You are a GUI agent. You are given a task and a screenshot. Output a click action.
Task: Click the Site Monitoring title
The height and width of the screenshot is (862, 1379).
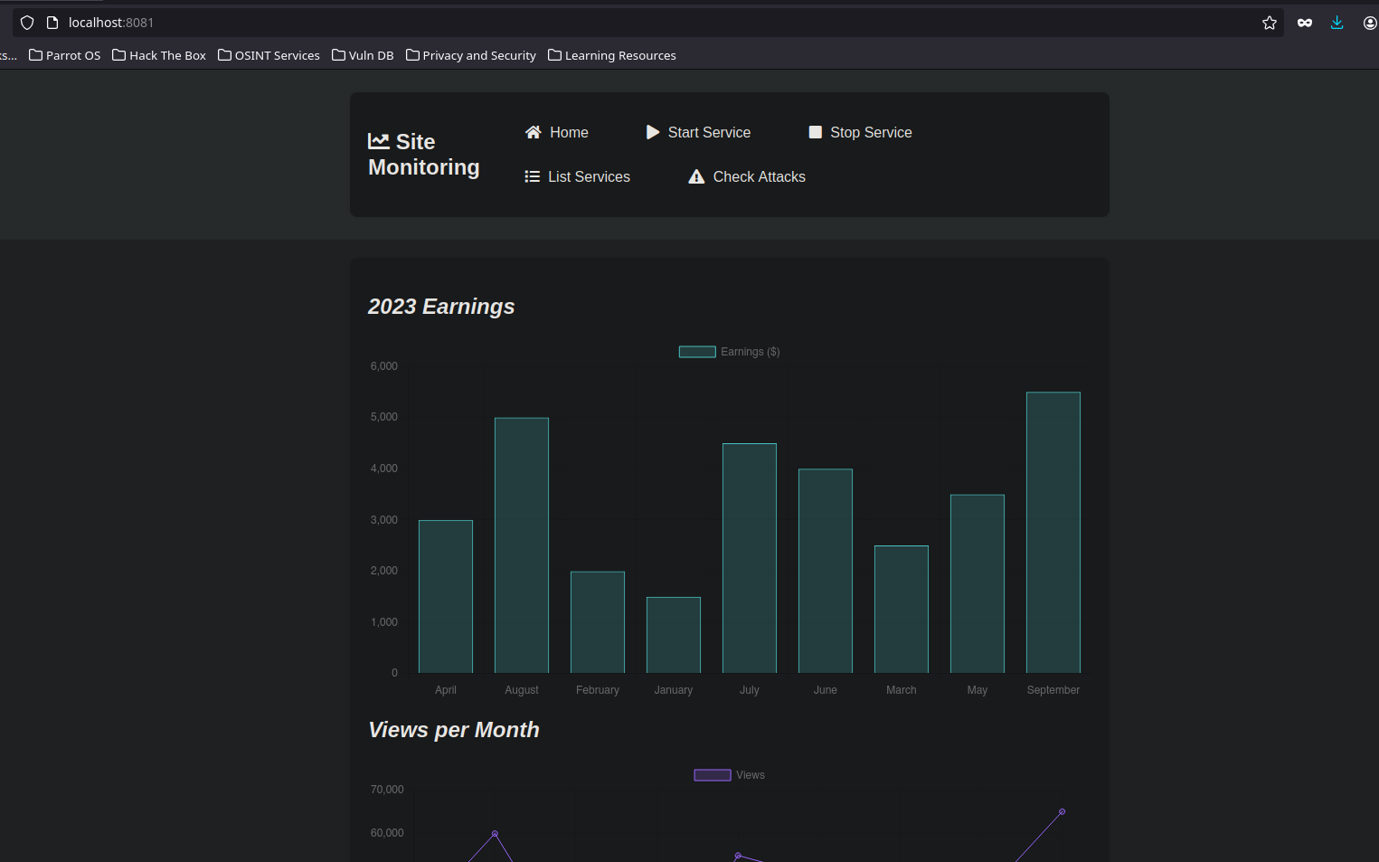coord(424,155)
